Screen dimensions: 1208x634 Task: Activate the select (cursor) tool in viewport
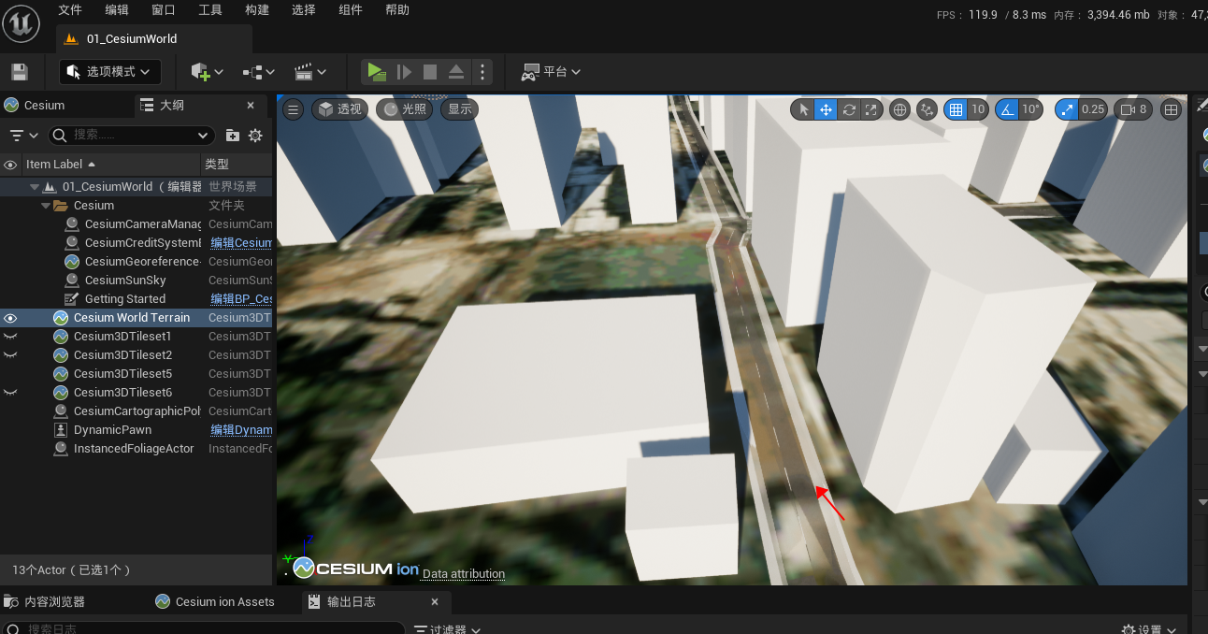pos(802,109)
